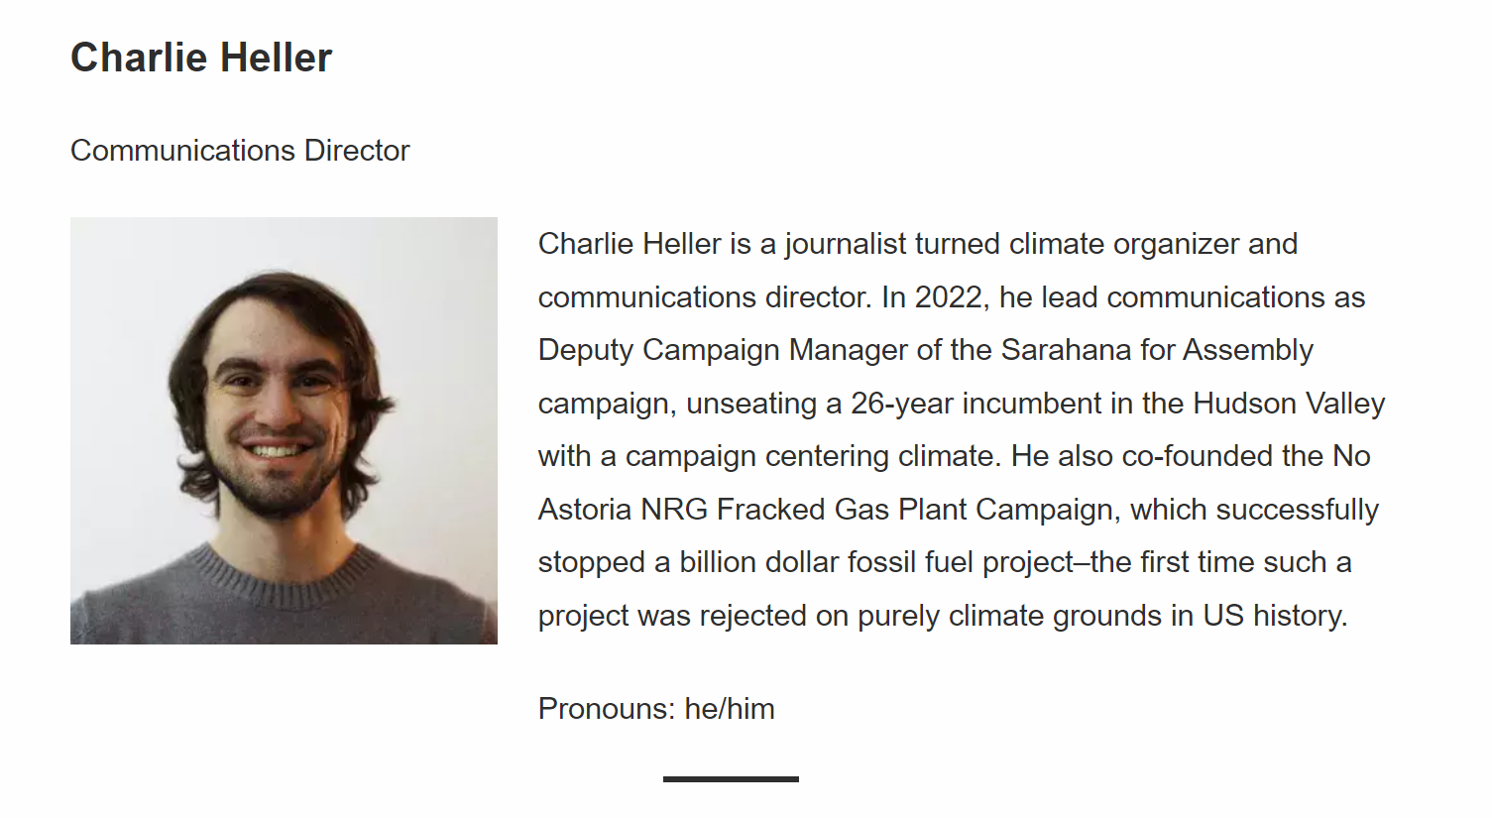Open the staff profile headshot photo
The image size is (1492, 818).
[284, 430]
